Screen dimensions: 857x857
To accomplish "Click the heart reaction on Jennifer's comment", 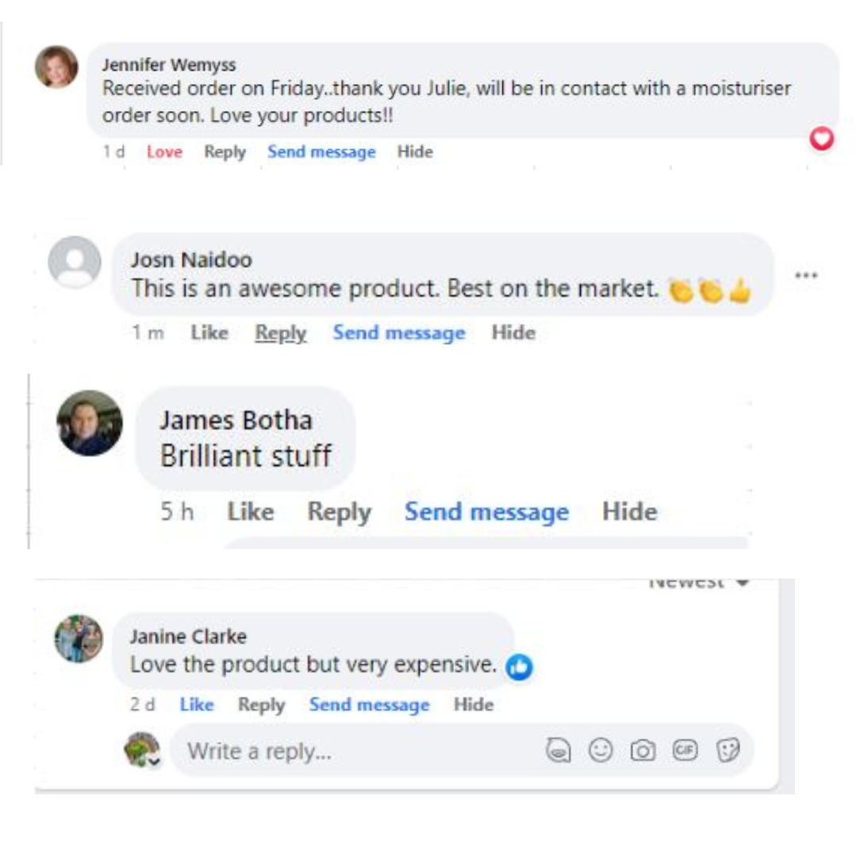I will (822, 140).
